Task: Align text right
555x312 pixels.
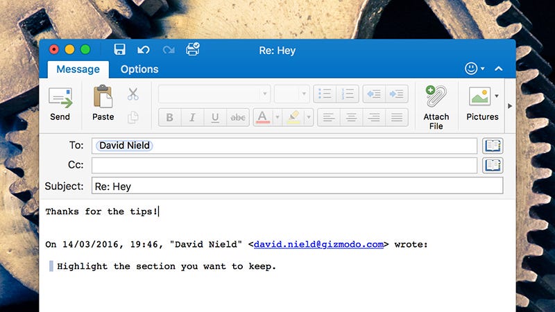Action: pos(374,117)
